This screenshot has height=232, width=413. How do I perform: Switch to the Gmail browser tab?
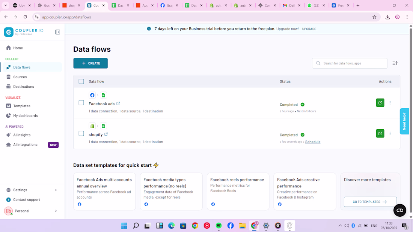pos(291,5)
